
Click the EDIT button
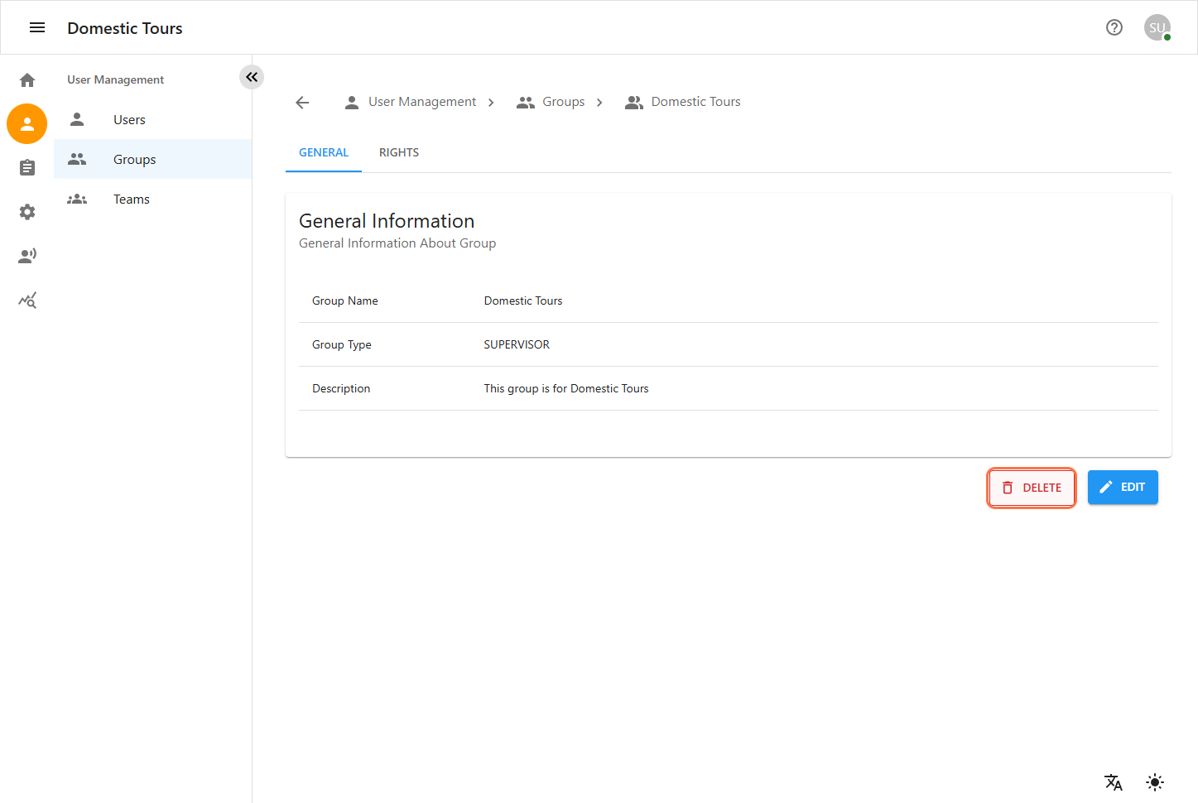click(x=1123, y=488)
